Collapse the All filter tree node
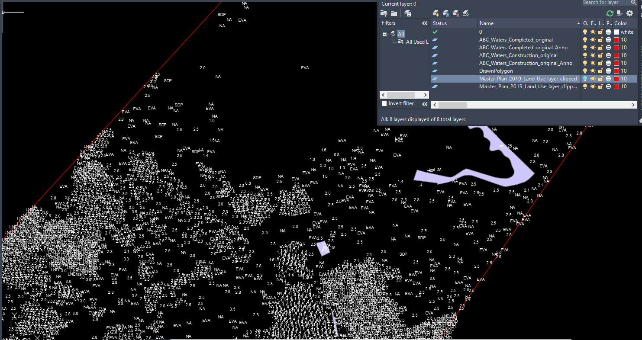This screenshot has width=642, height=340. coord(384,34)
